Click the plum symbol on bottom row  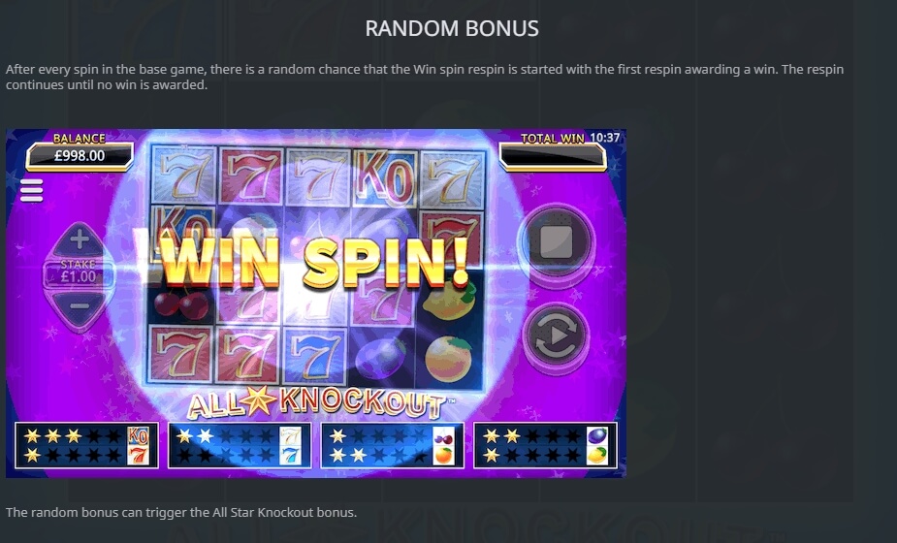380,358
